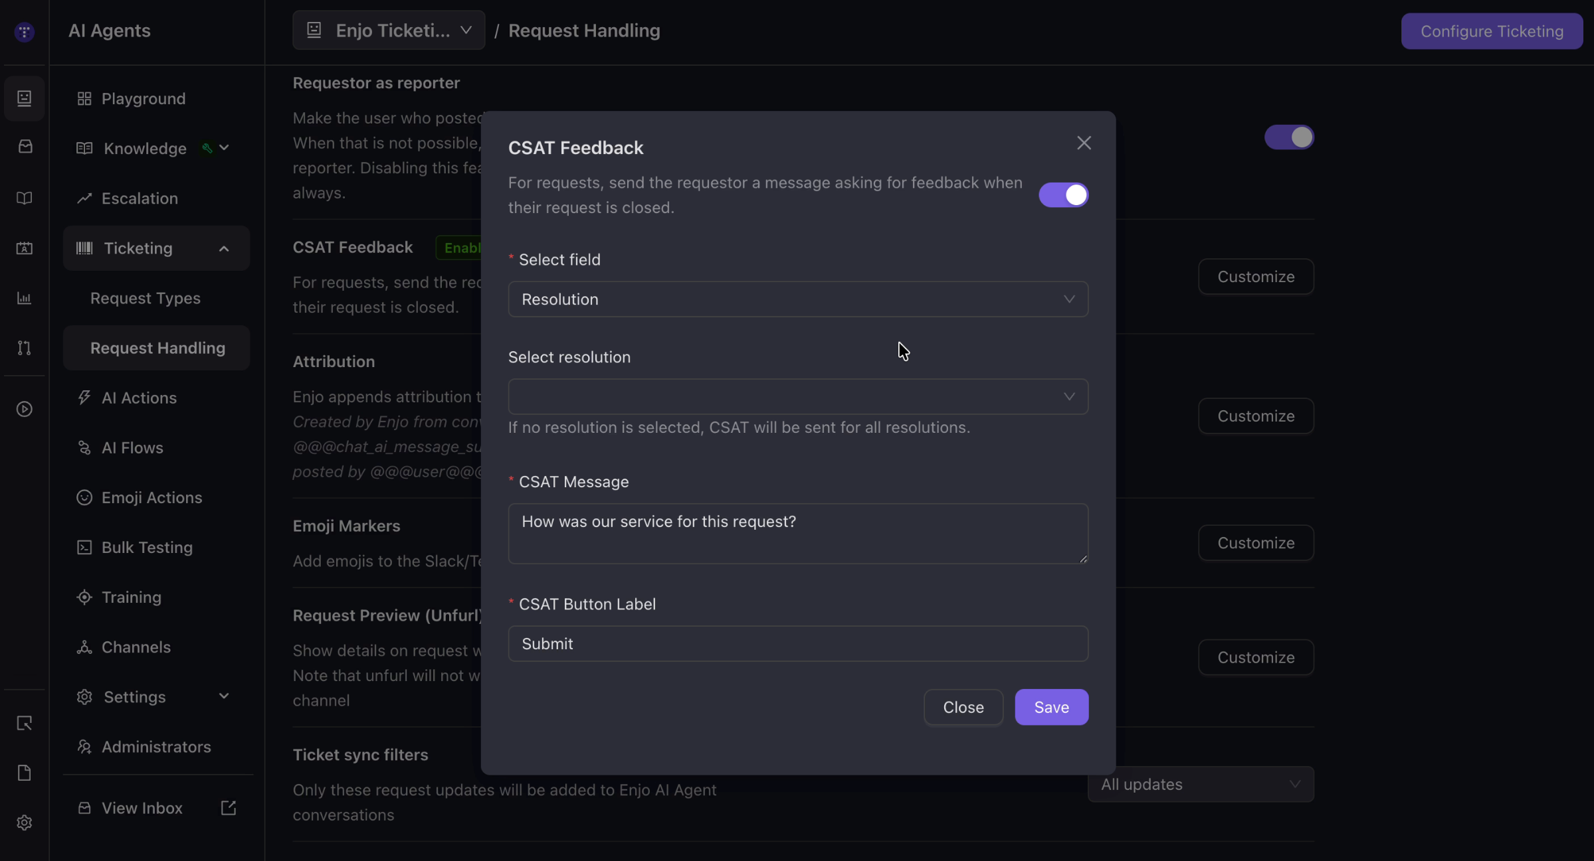Click the Enjo logo icon
The image size is (1594, 861).
(x=25, y=31)
